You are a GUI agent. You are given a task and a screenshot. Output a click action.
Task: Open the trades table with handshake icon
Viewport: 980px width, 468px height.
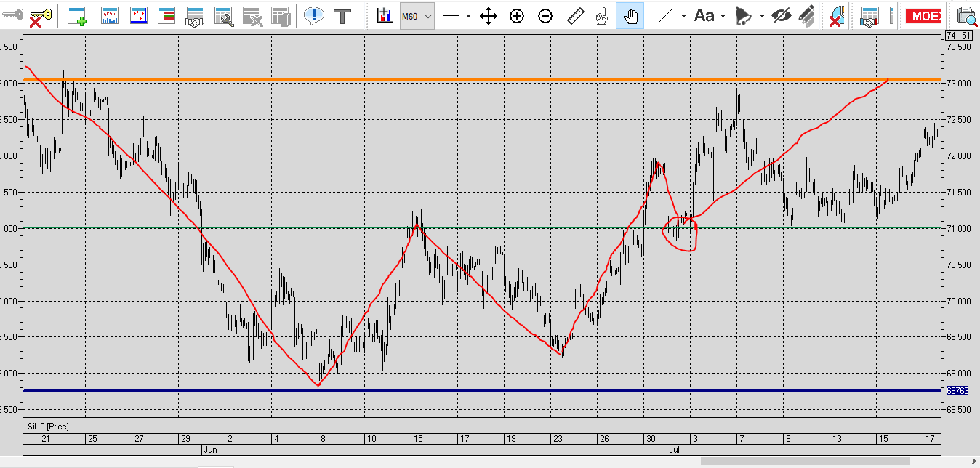pyautogui.click(x=195, y=16)
